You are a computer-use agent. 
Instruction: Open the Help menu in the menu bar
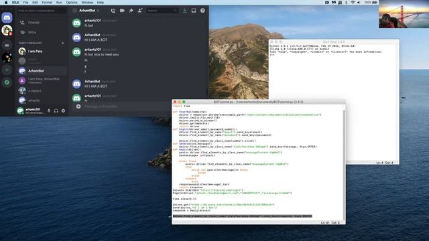[x=101, y=3]
